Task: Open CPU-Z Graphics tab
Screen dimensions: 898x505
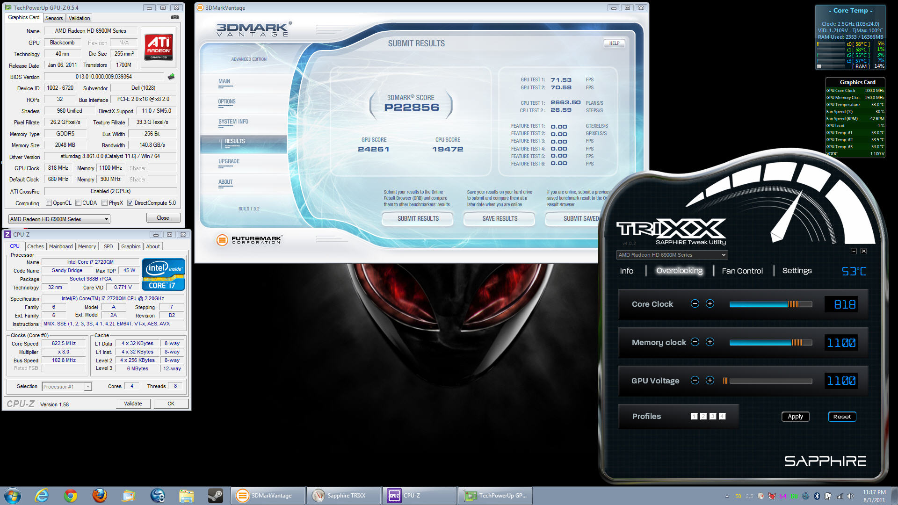Action: tap(130, 246)
